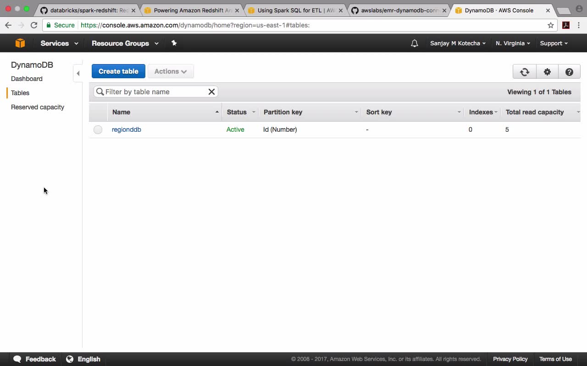This screenshot has height=366, width=587.
Task: Open the Sanjay M Kotecha account menu
Action: (x=458, y=43)
